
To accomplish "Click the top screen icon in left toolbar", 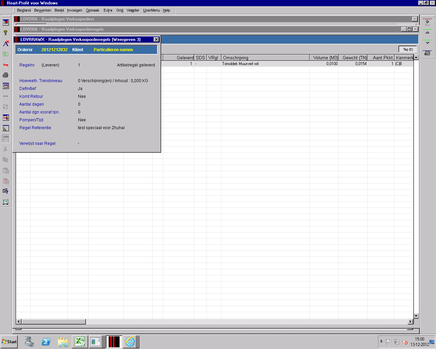I will 5,22.
